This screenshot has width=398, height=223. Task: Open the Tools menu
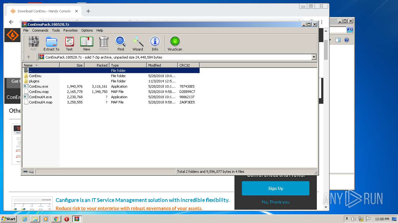point(56,30)
